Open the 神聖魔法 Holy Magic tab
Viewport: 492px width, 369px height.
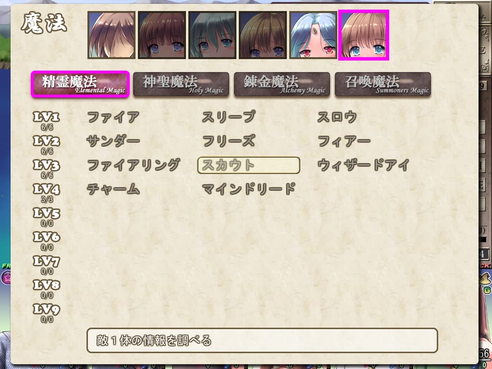pyautogui.click(x=181, y=85)
